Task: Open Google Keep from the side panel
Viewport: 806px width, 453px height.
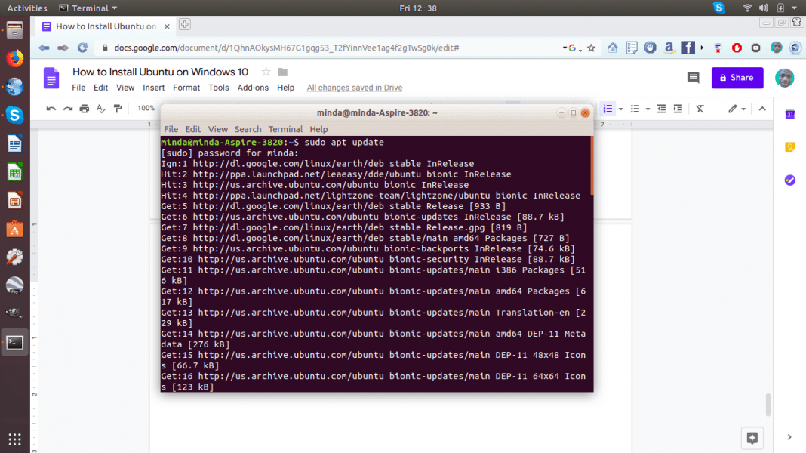Action: click(x=790, y=146)
